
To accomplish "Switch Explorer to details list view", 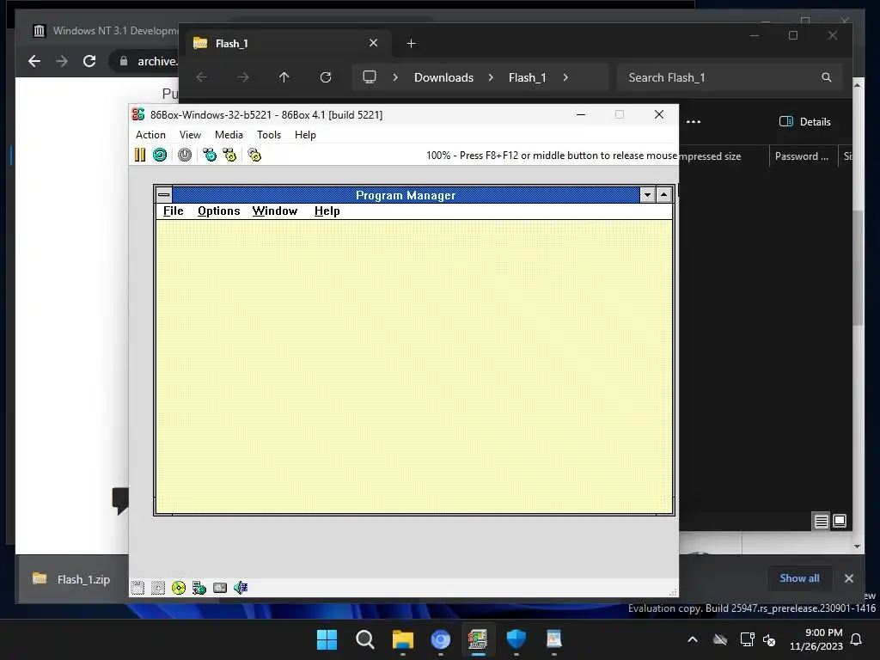I will 821,522.
